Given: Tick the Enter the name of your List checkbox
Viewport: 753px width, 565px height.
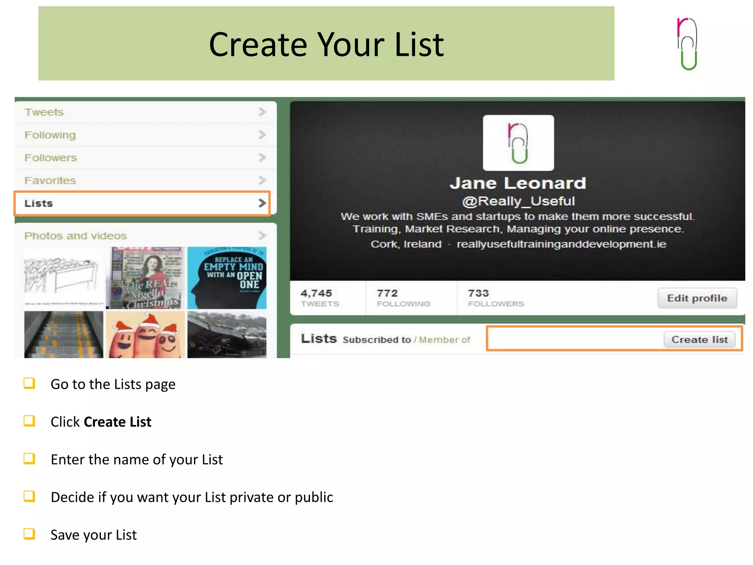Looking at the screenshot, I should [x=29, y=459].
